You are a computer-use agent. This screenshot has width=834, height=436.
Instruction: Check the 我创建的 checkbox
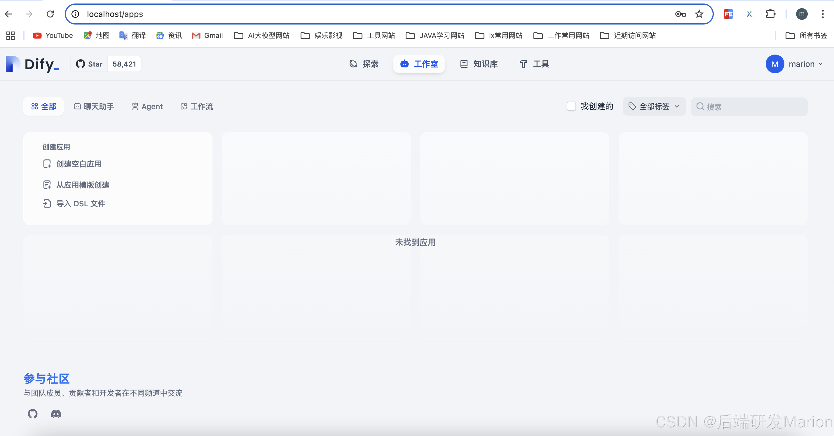(571, 107)
